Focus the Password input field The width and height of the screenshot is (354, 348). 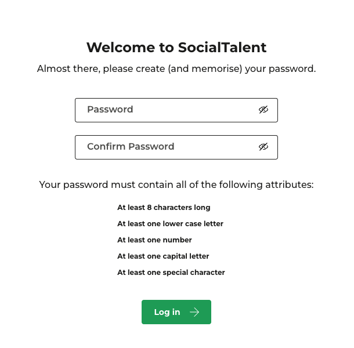176,110
